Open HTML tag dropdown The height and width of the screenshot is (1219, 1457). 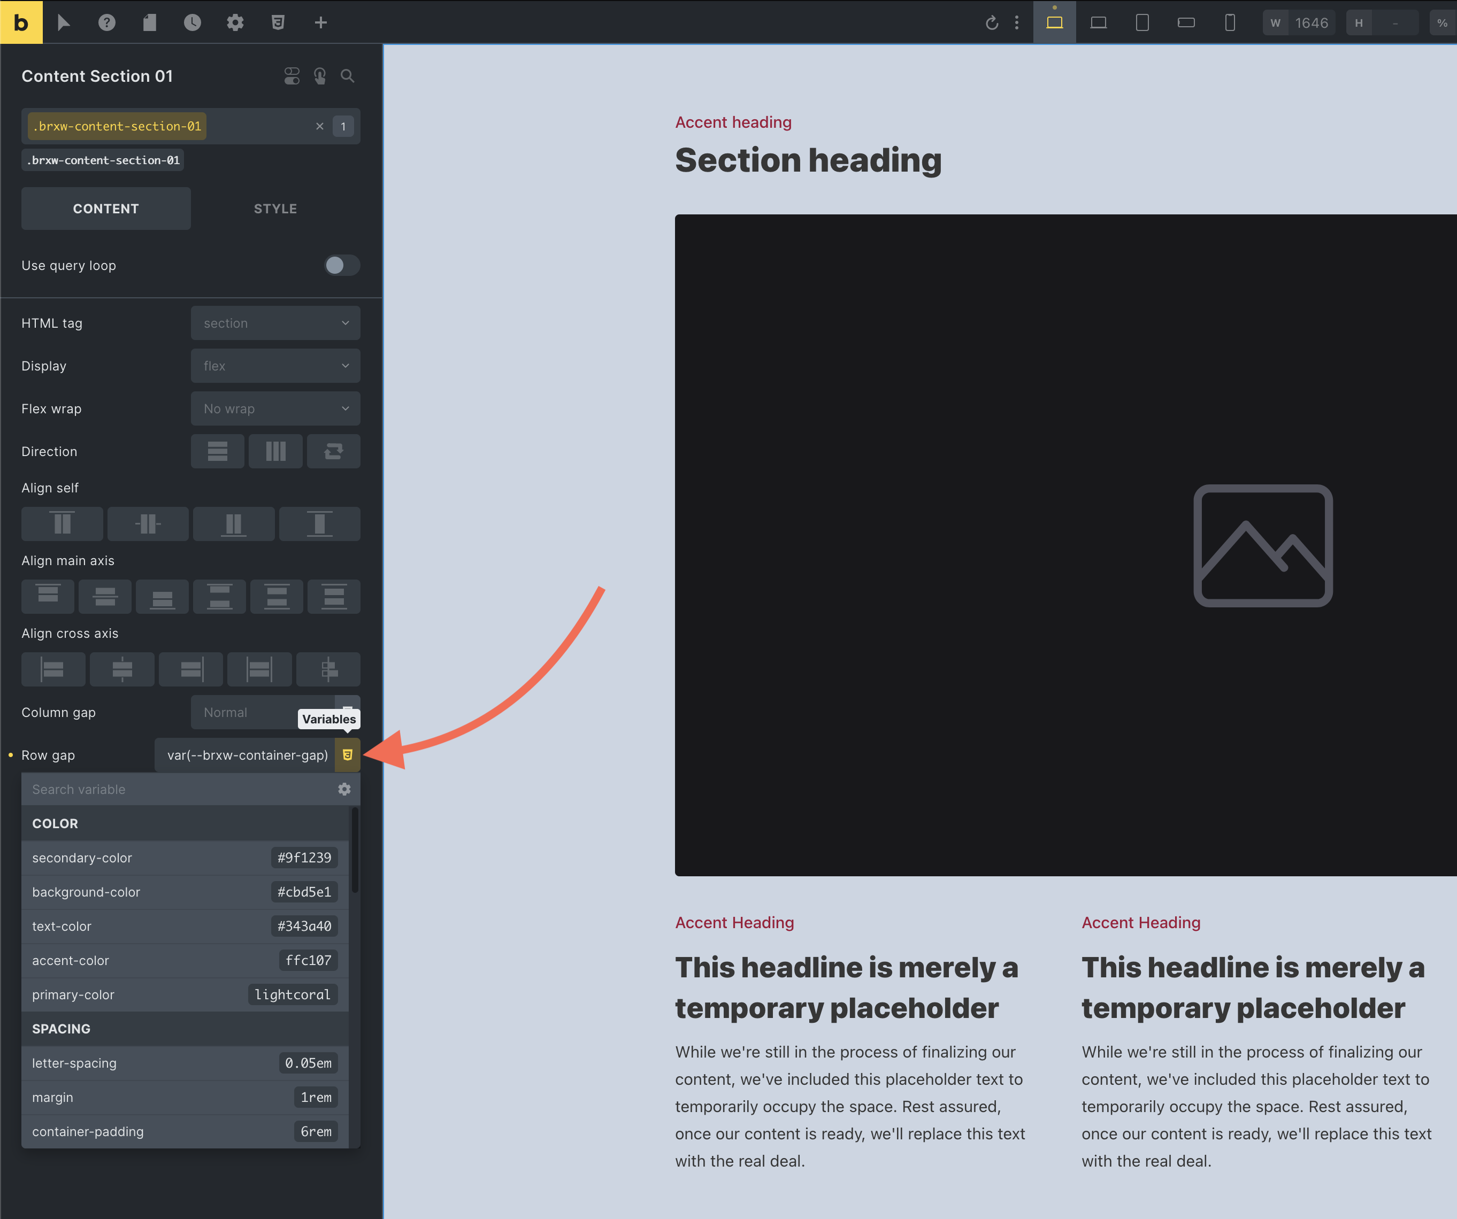[275, 323]
